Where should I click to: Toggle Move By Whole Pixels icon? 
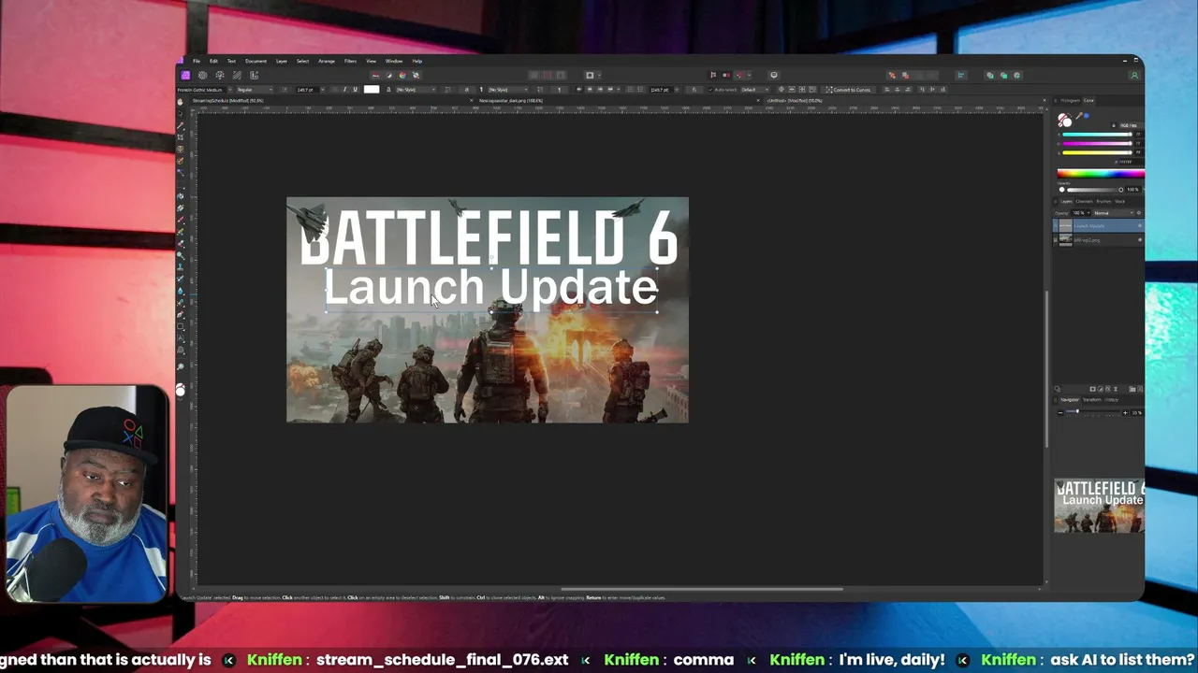[726, 75]
